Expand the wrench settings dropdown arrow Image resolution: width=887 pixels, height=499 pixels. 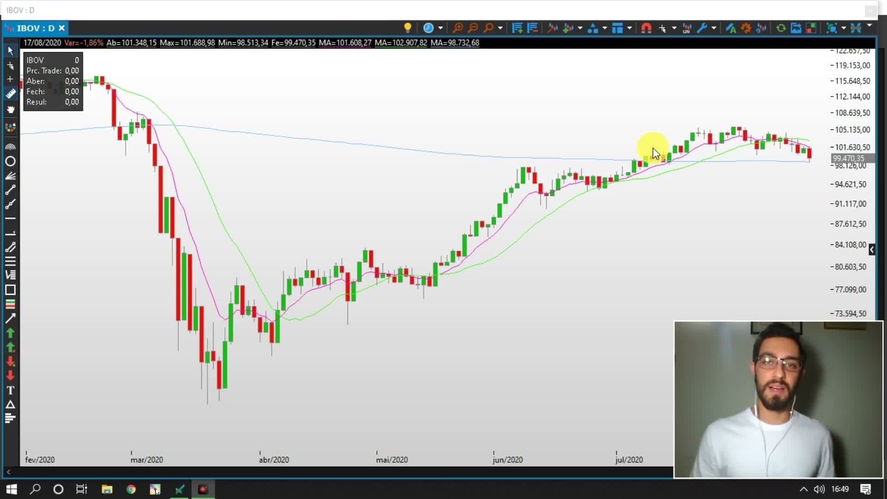pyautogui.click(x=714, y=28)
